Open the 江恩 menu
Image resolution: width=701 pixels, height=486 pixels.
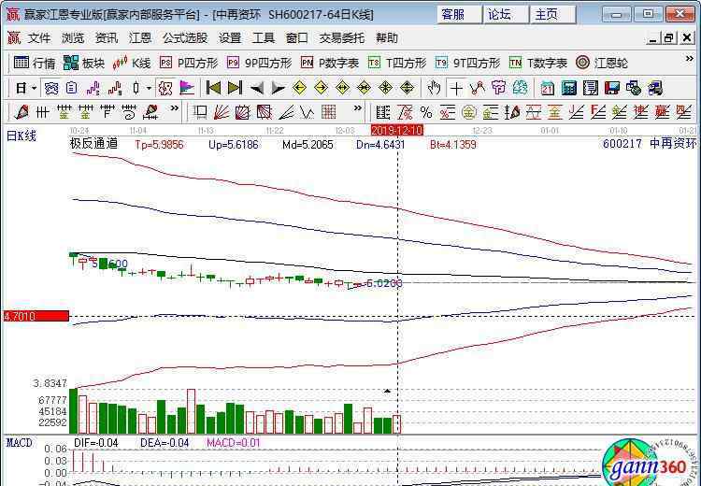140,38
